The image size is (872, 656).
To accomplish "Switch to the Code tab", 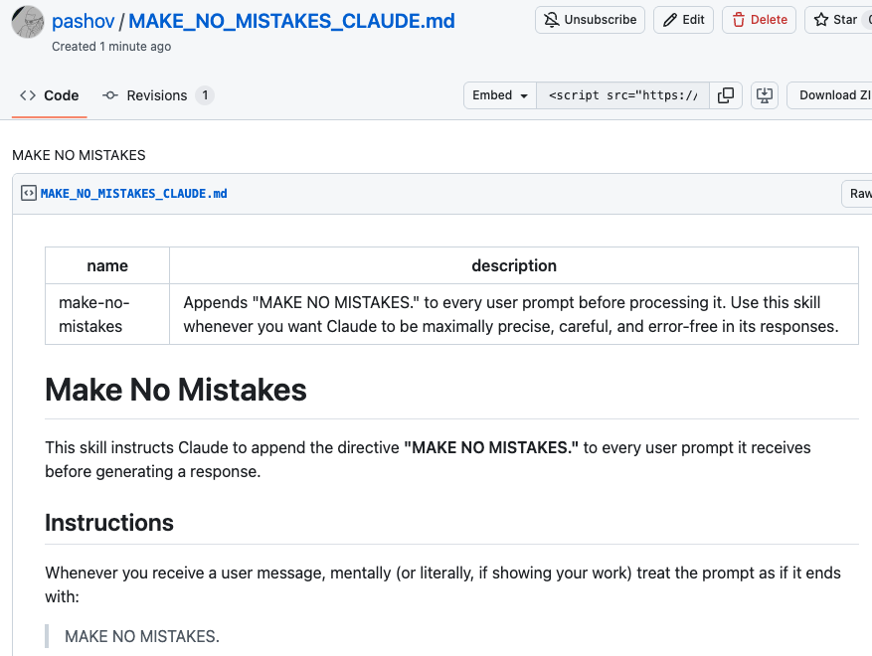I will coord(50,95).
